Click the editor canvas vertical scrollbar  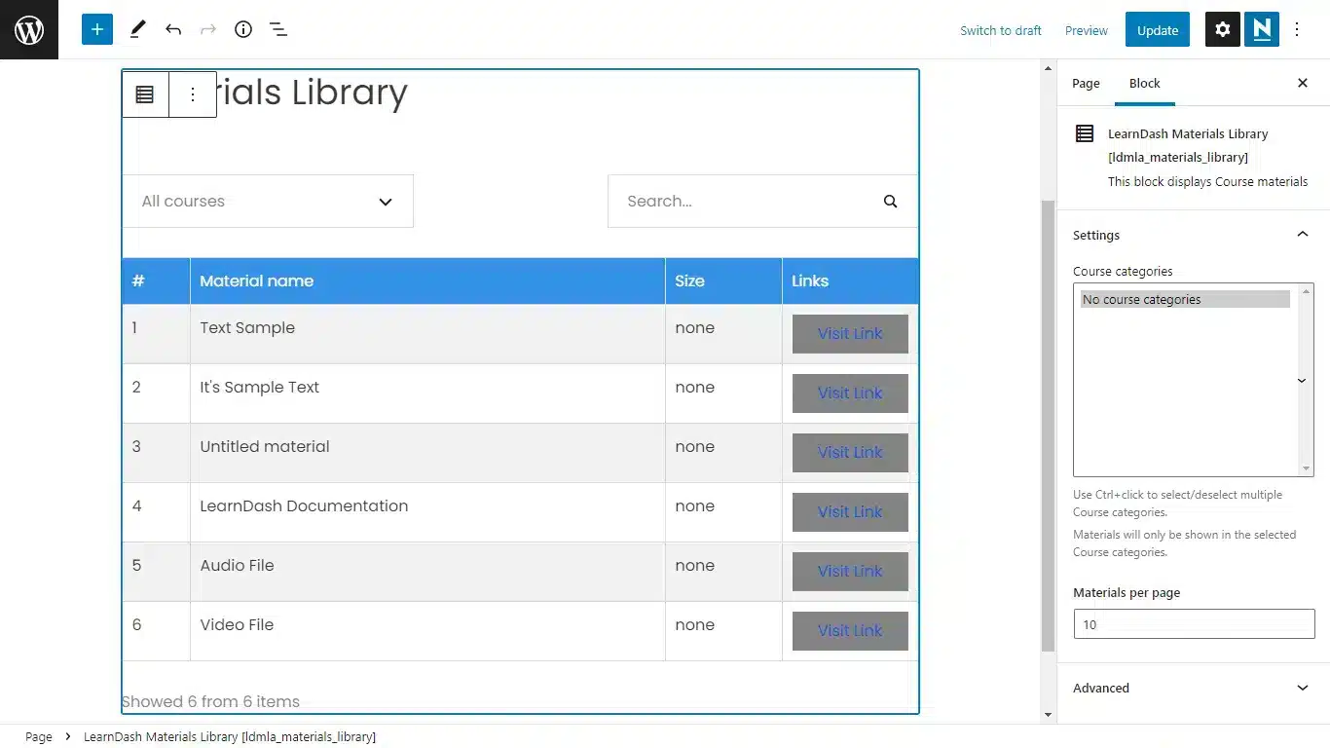pos(1048,426)
